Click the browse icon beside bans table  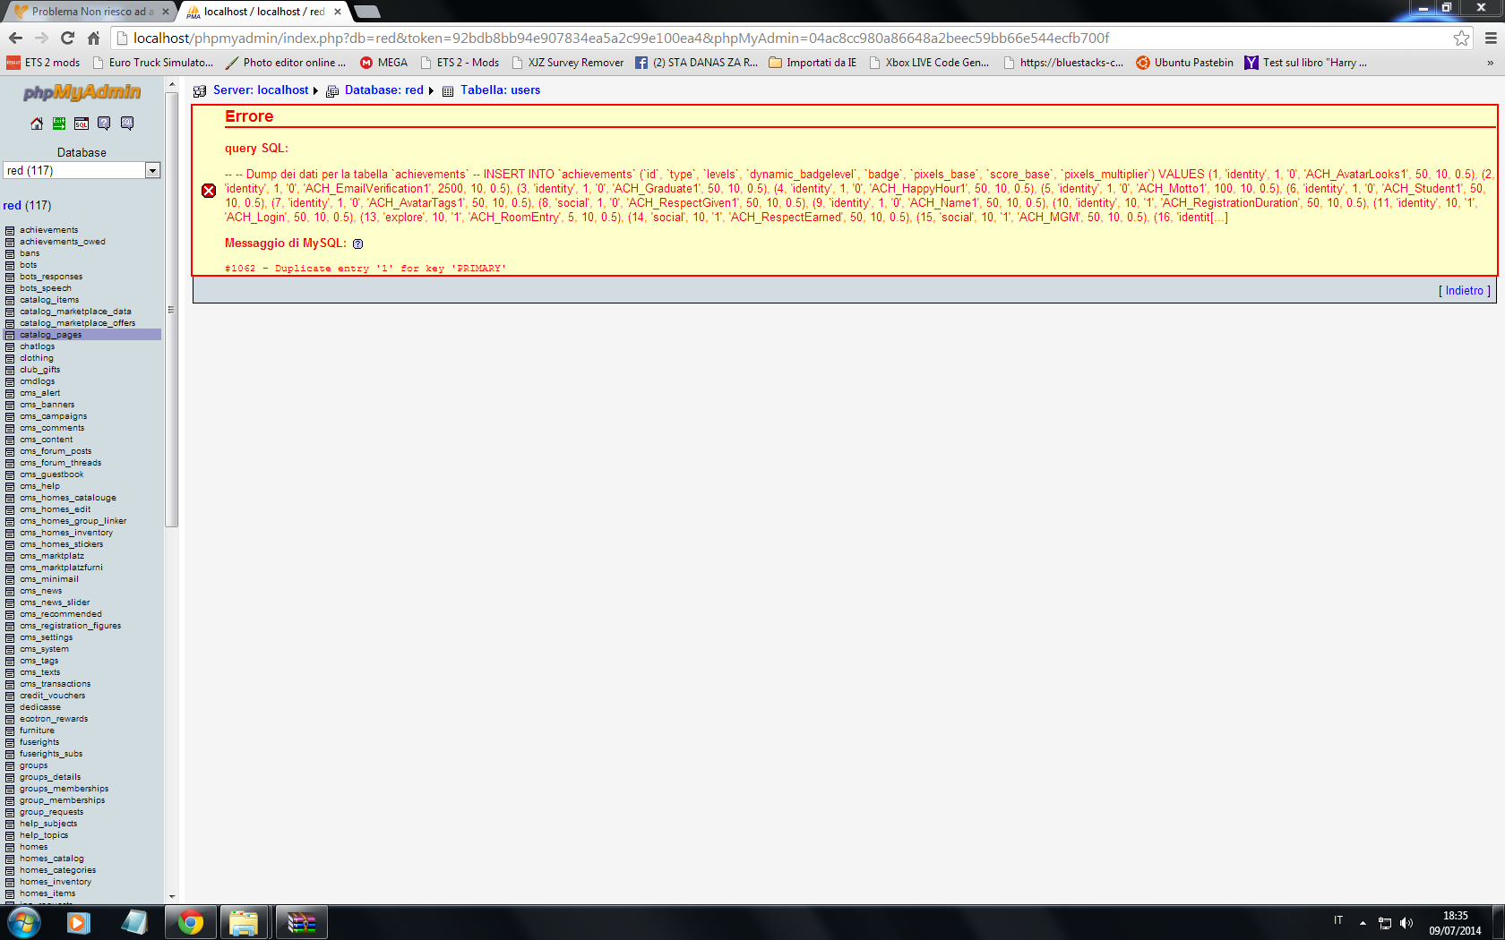[x=10, y=253]
